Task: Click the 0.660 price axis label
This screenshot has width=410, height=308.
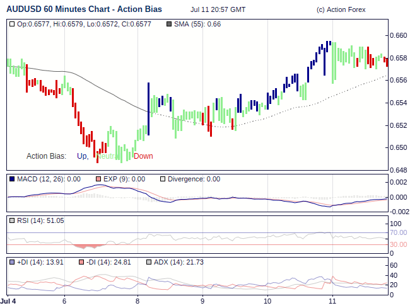Action: [x=399, y=35]
